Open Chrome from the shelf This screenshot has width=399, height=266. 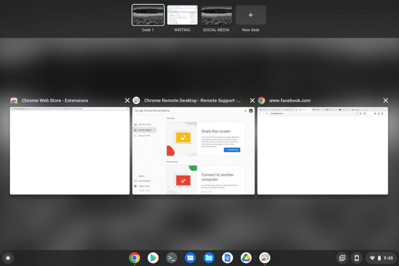tap(134, 258)
